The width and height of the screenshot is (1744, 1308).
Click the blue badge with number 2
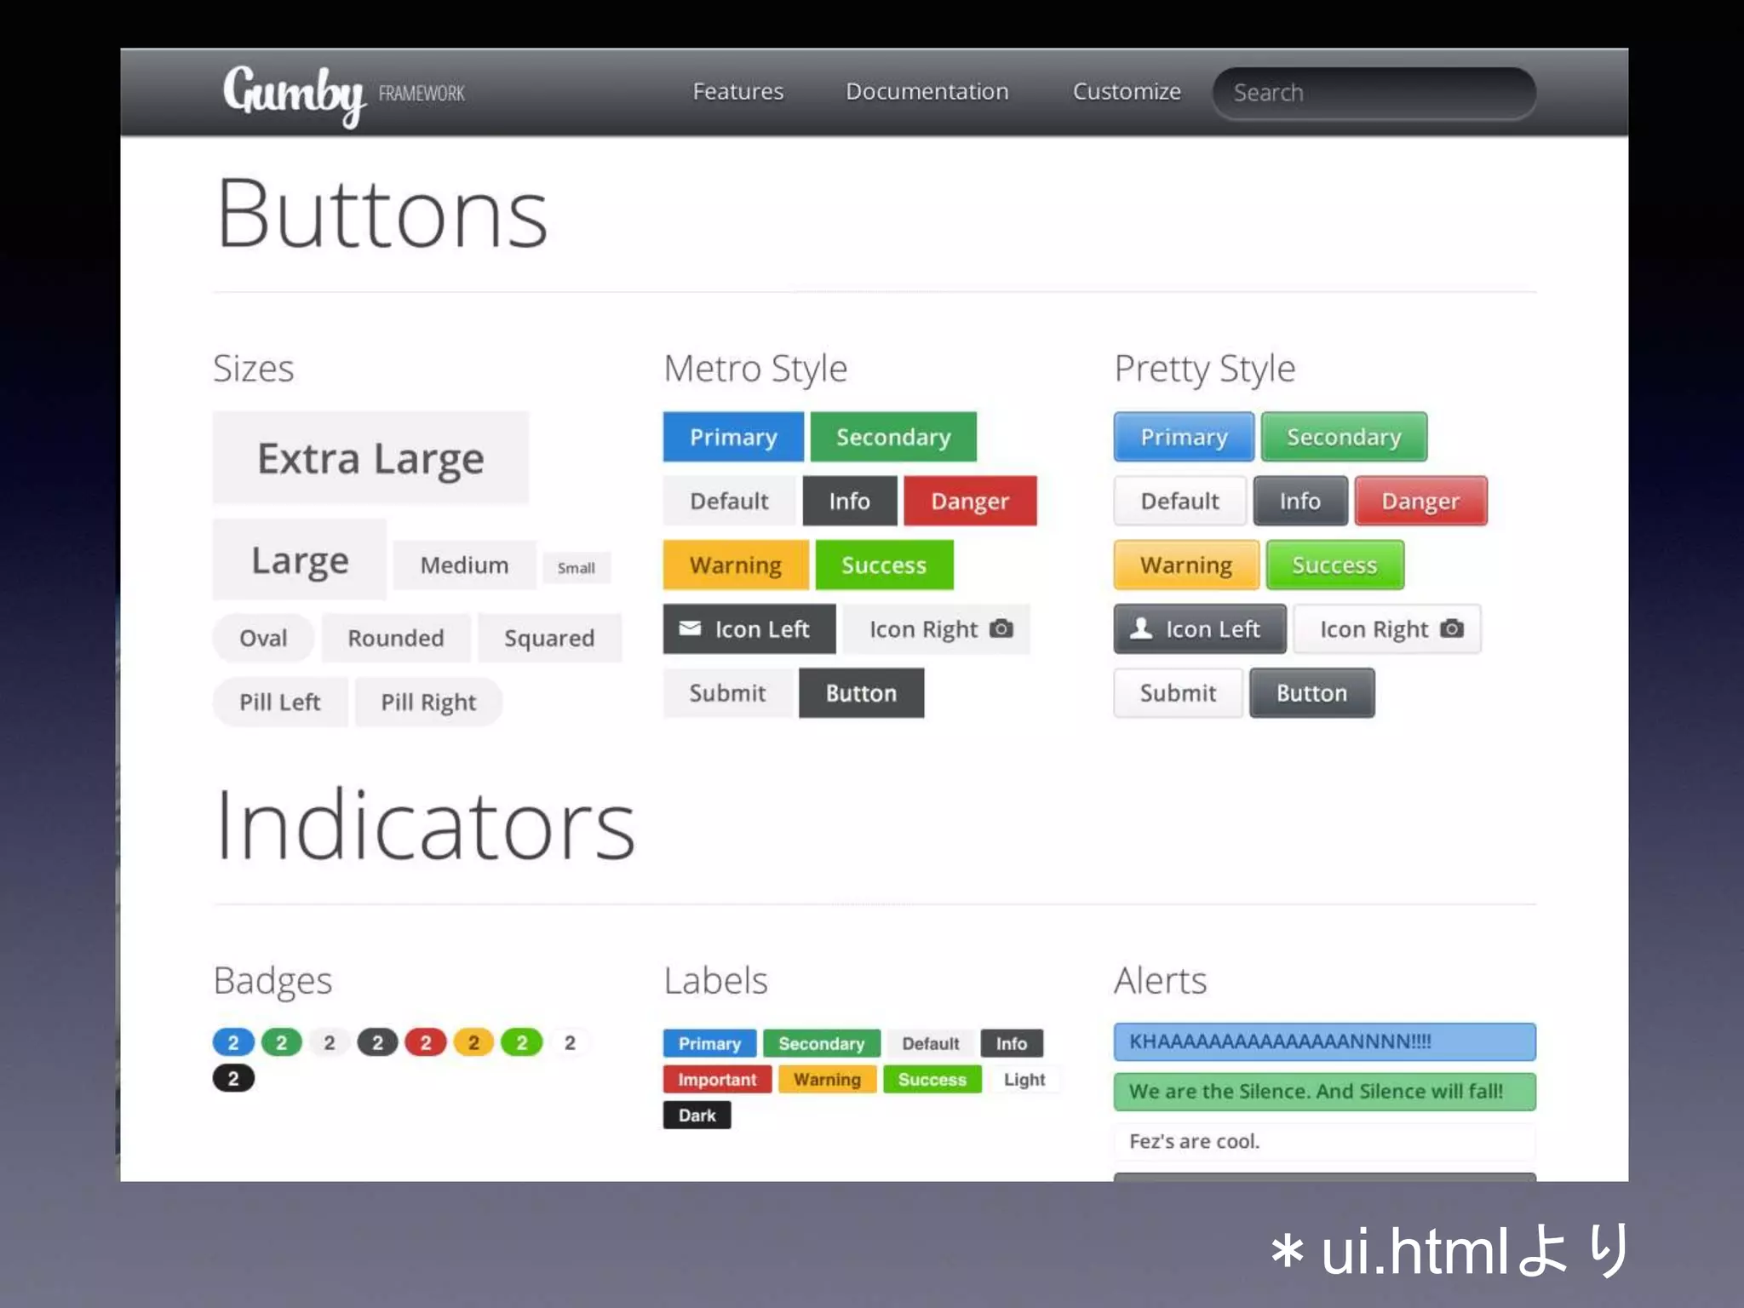pyautogui.click(x=233, y=1042)
